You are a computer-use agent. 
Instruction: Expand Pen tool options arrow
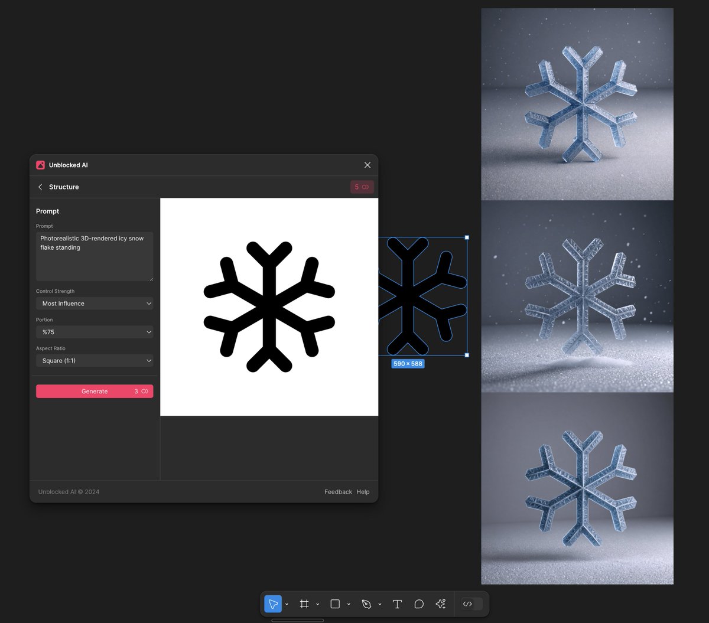click(379, 605)
